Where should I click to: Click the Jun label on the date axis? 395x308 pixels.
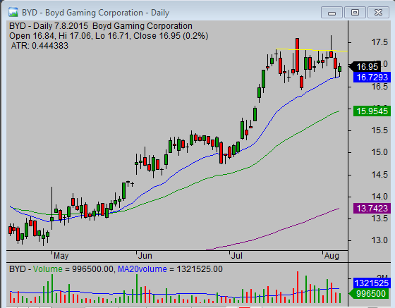145,256
